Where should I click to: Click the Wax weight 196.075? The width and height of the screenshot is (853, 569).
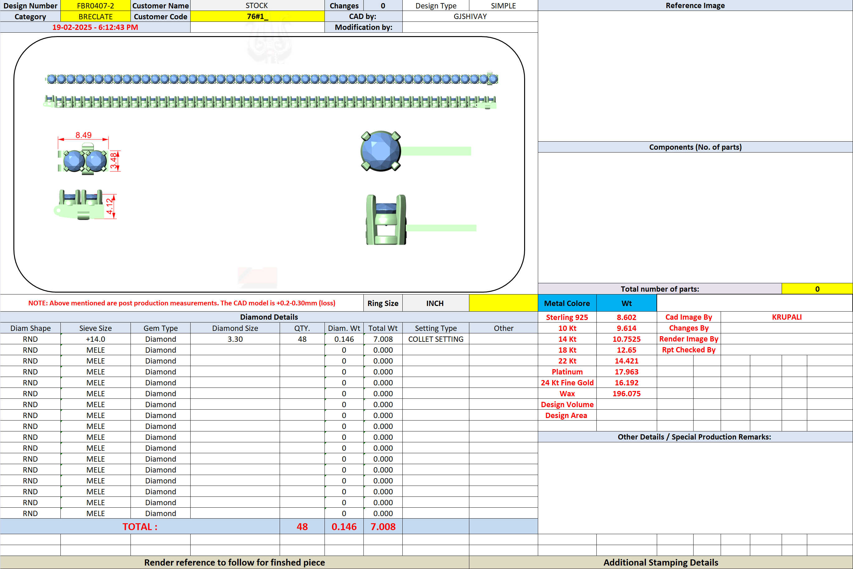pyautogui.click(x=627, y=393)
